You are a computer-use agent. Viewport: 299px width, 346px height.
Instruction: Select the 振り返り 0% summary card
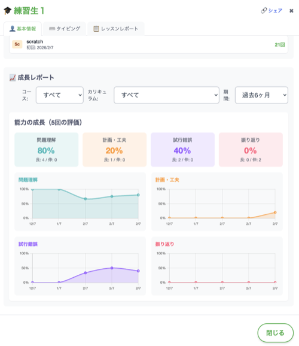click(x=251, y=150)
